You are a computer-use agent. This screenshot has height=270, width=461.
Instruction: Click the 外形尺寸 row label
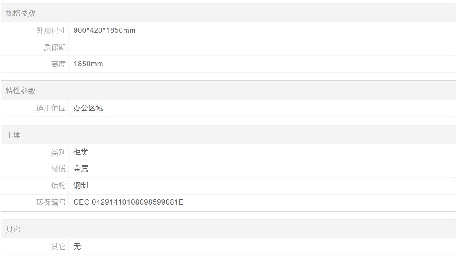pos(51,30)
